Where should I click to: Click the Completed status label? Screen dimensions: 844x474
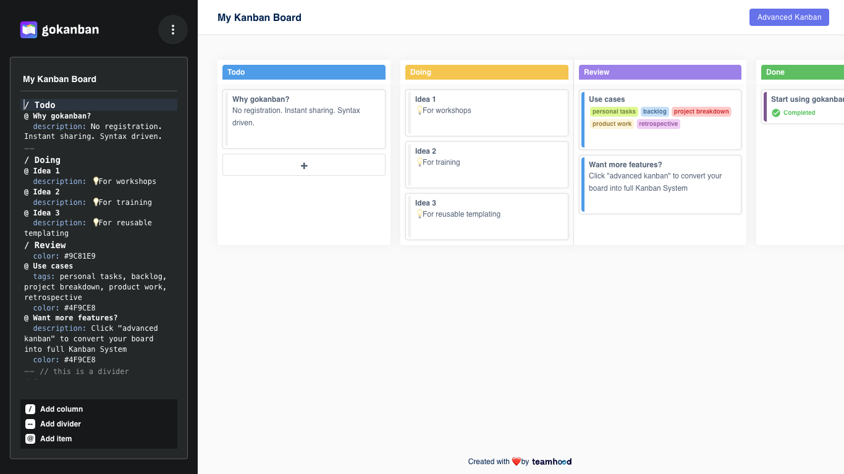pos(800,113)
